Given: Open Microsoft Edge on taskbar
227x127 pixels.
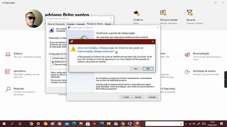Looking at the screenshot, I should click(x=74, y=124).
